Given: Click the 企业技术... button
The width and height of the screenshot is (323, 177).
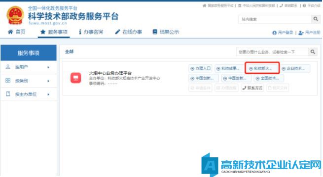Looking at the screenshot, I should pyautogui.click(x=295, y=68).
